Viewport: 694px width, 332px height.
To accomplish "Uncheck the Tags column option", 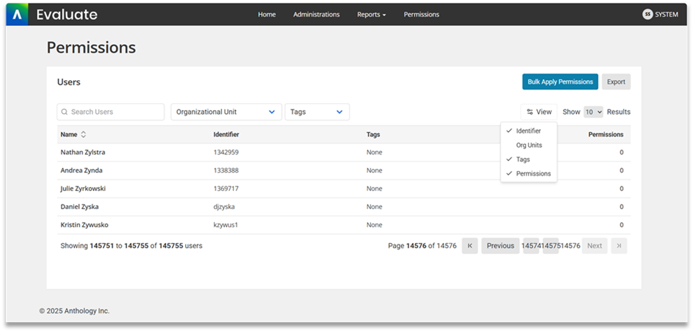I will [522, 159].
